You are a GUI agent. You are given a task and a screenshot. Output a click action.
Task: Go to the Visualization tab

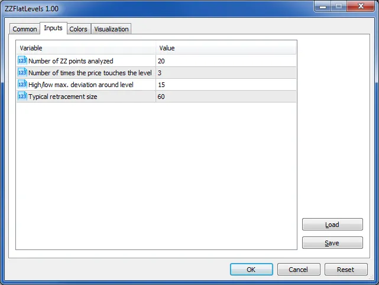(x=111, y=29)
